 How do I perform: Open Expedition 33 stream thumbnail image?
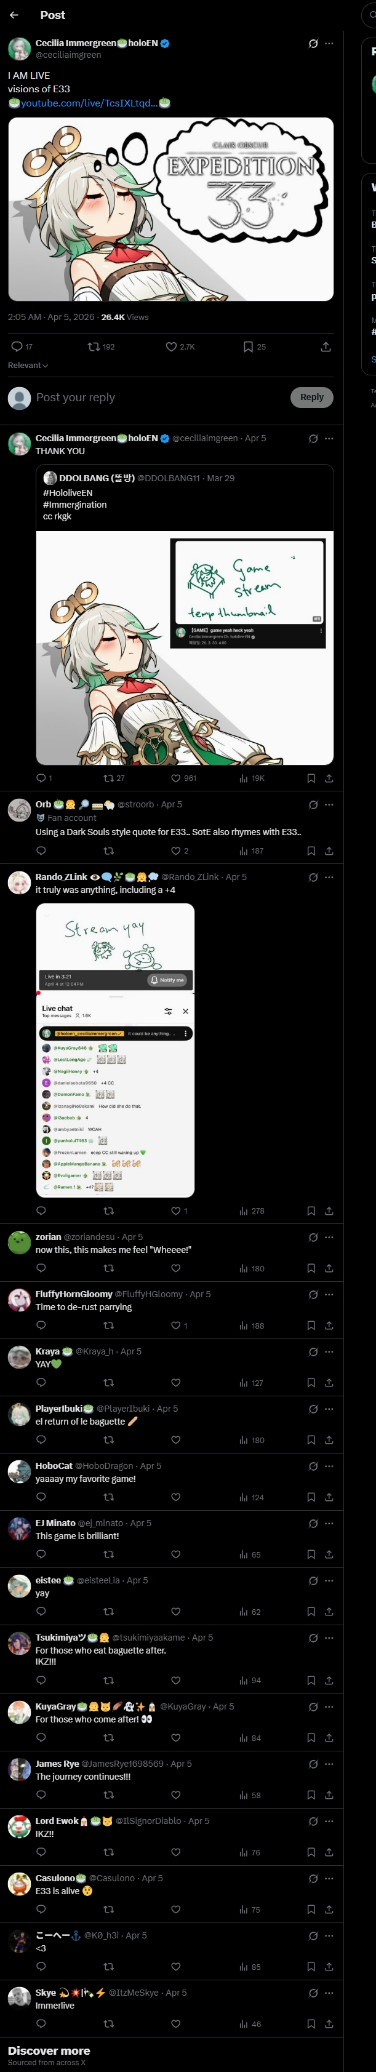[170, 209]
